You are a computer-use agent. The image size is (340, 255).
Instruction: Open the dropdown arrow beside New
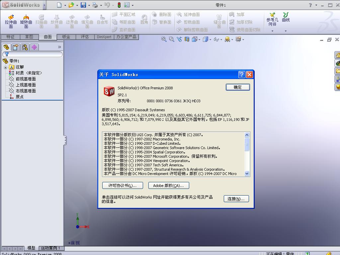[x=65, y=5]
